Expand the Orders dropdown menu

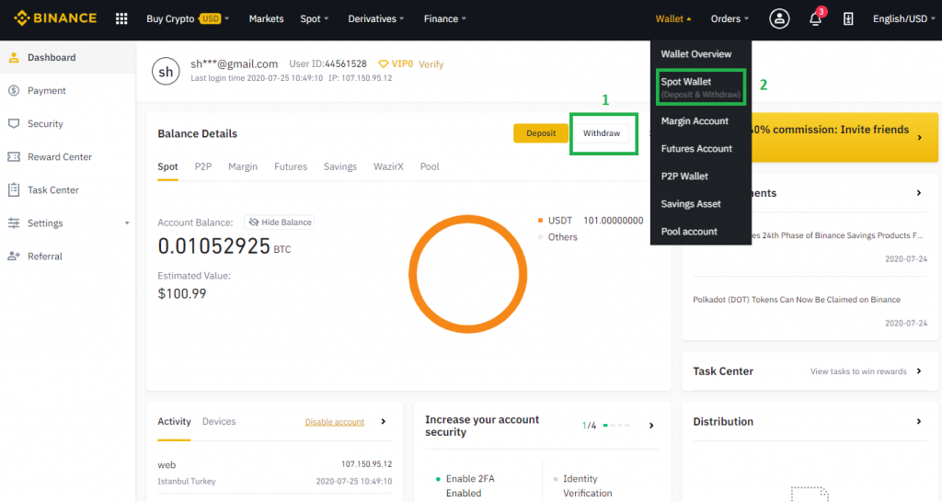pyautogui.click(x=729, y=18)
